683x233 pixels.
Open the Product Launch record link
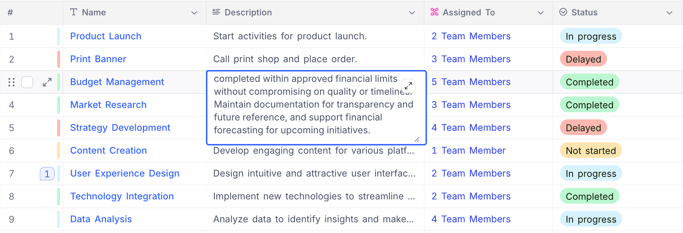point(105,36)
